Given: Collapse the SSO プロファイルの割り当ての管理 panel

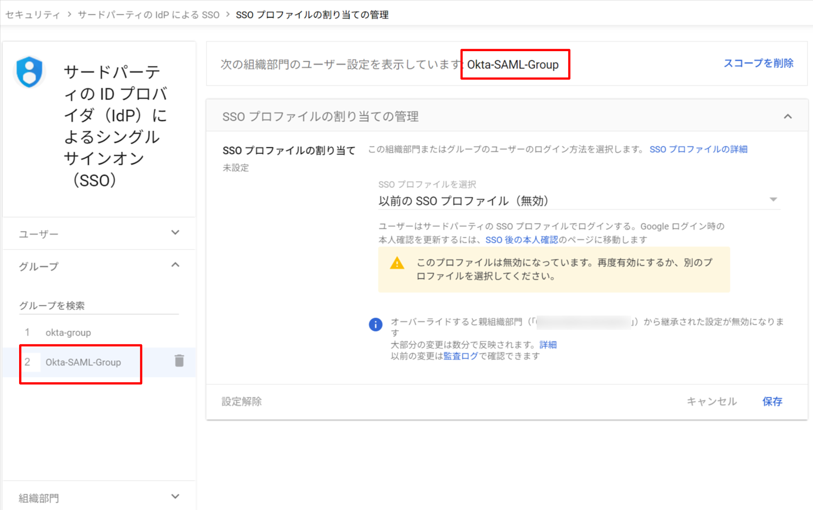Looking at the screenshot, I should click(x=787, y=117).
